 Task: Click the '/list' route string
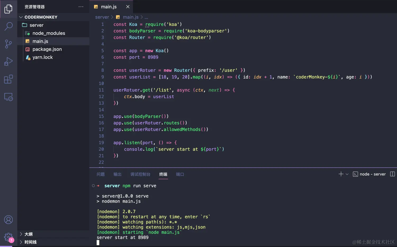click(162, 90)
